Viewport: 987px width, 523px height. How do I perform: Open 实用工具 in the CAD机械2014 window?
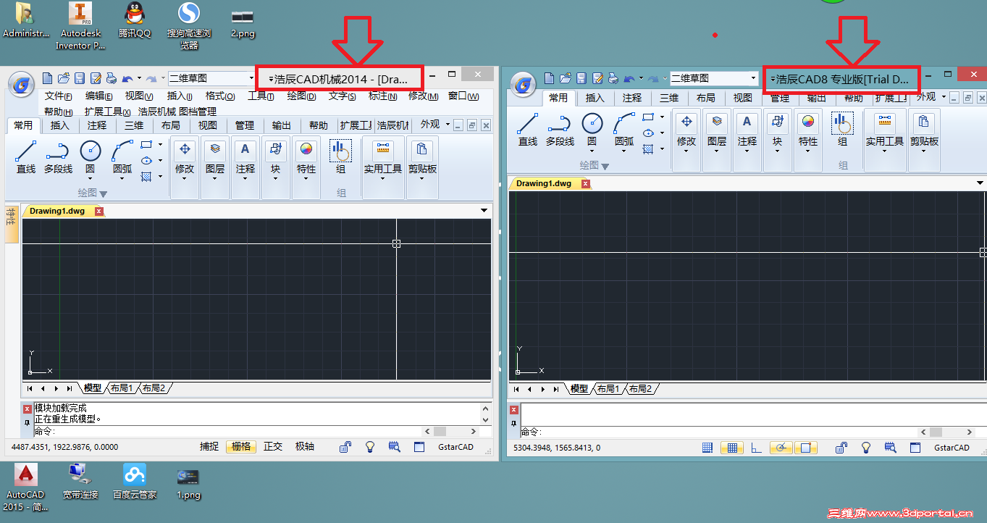383,160
